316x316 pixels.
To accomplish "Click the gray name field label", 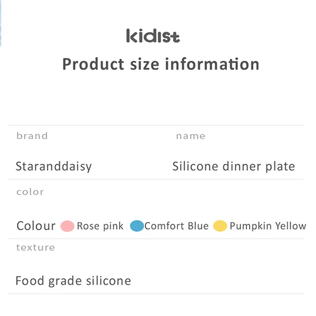I will [191, 136].
